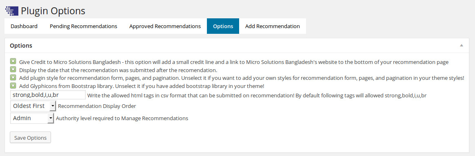This screenshot has width=475, height=156.
Task: Uncheck the display submission date option
Action: [13, 70]
